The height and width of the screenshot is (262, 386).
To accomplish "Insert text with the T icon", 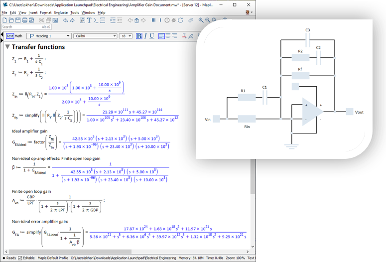I will coord(89,20).
